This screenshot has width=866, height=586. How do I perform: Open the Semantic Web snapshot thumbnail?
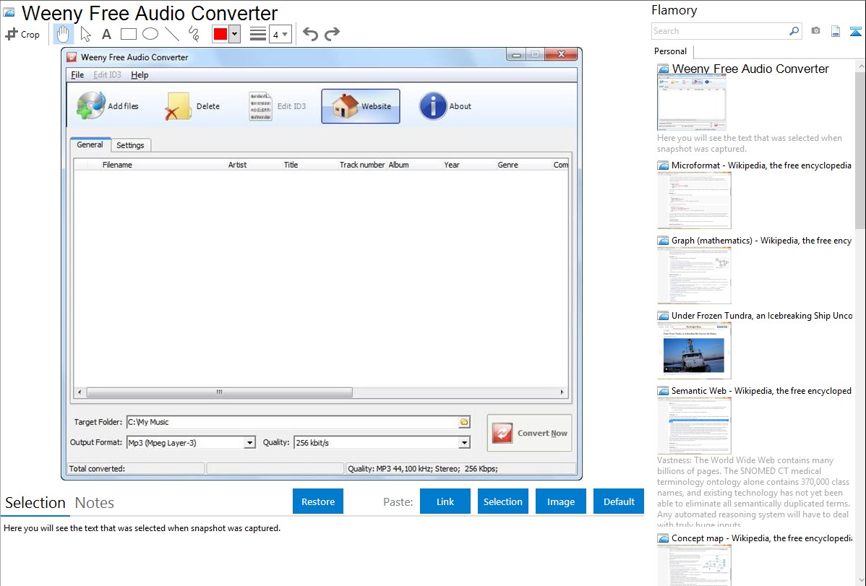(694, 426)
